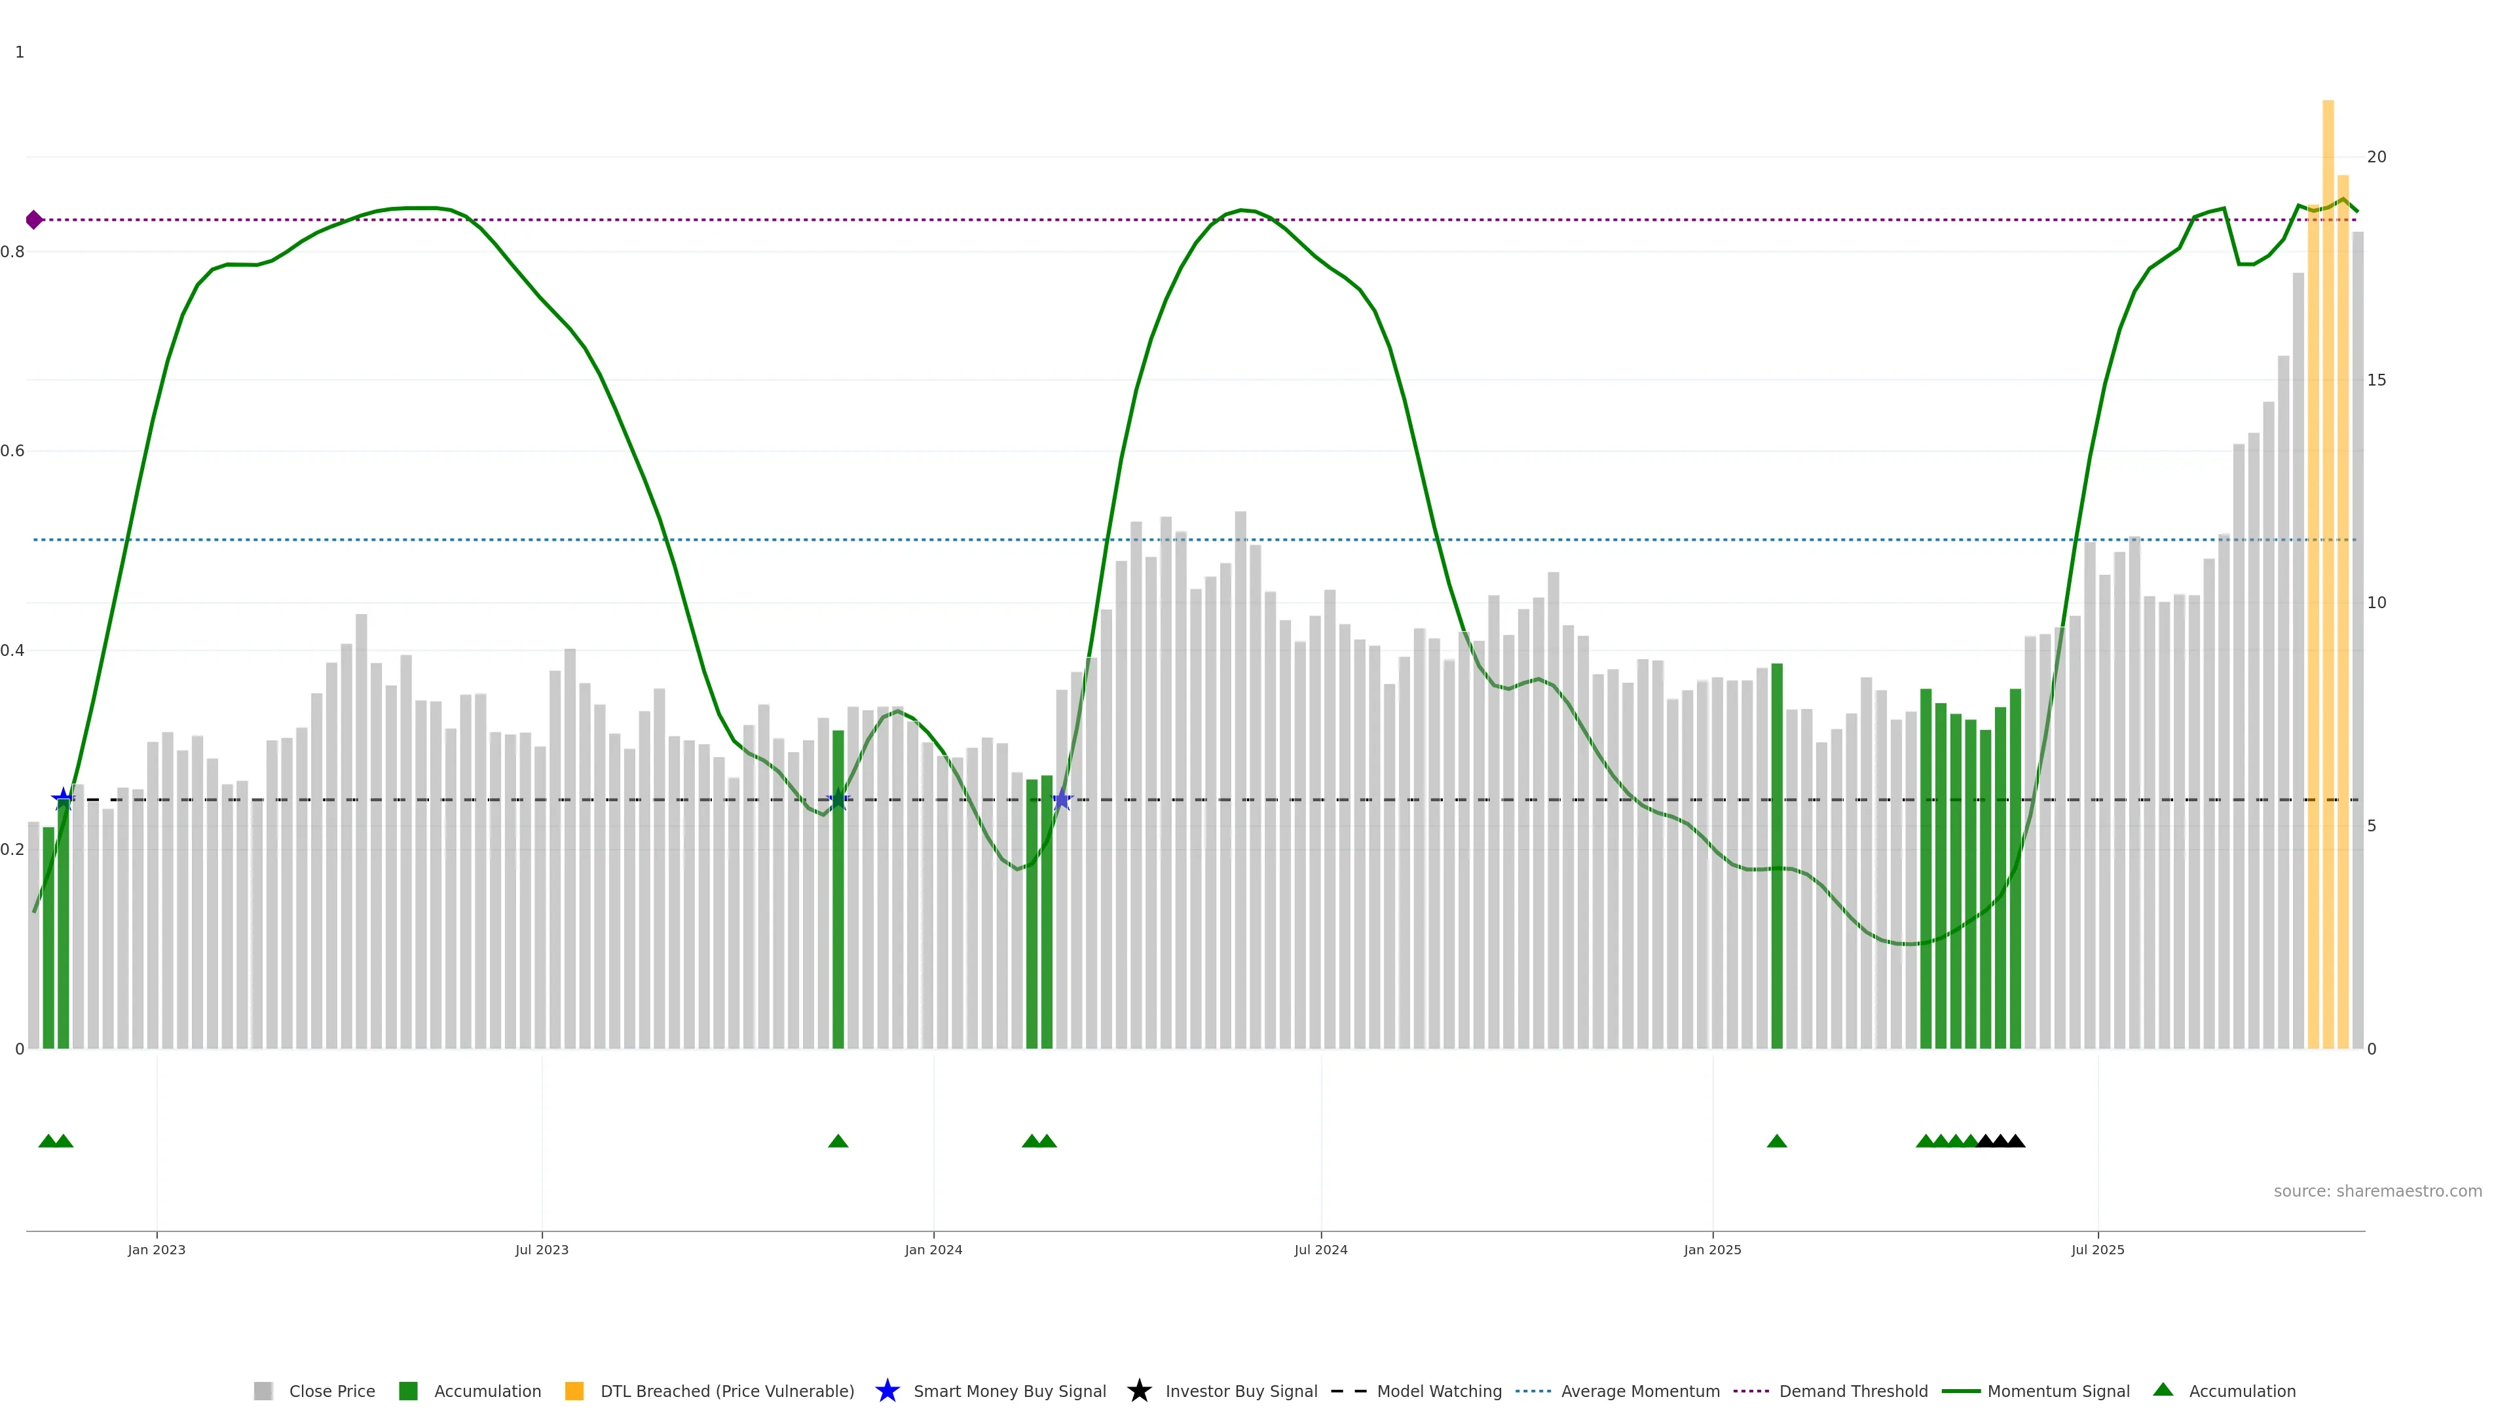The width and height of the screenshot is (2515, 1414).
Task: Click the orange DTL Breached legend swatch
Action: 574,1390
